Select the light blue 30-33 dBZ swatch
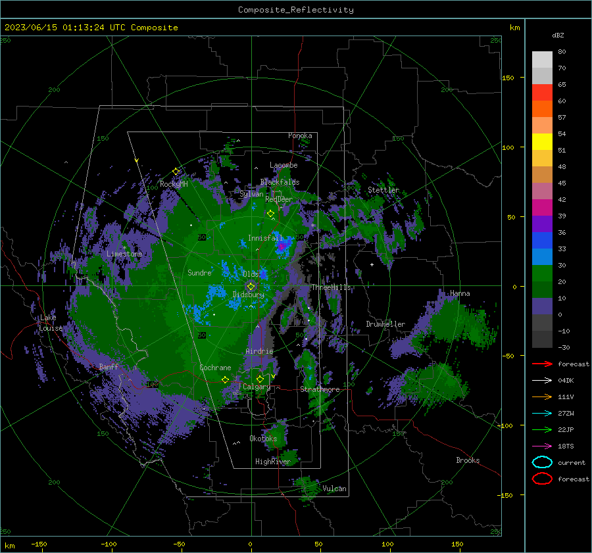This screenshot has height=553, width=592. [542, 256]
